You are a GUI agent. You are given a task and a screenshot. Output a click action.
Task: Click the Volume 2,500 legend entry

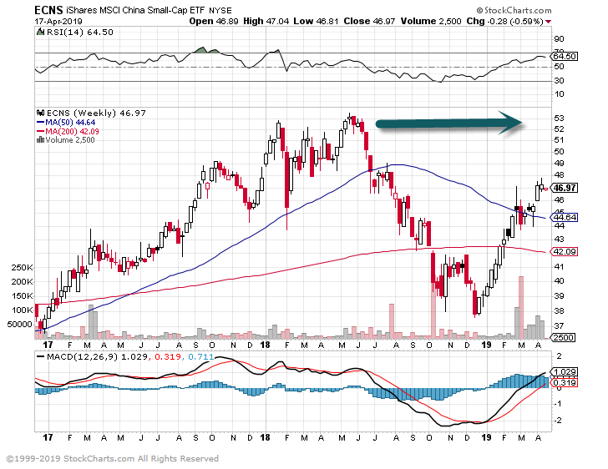coord(70,140)
